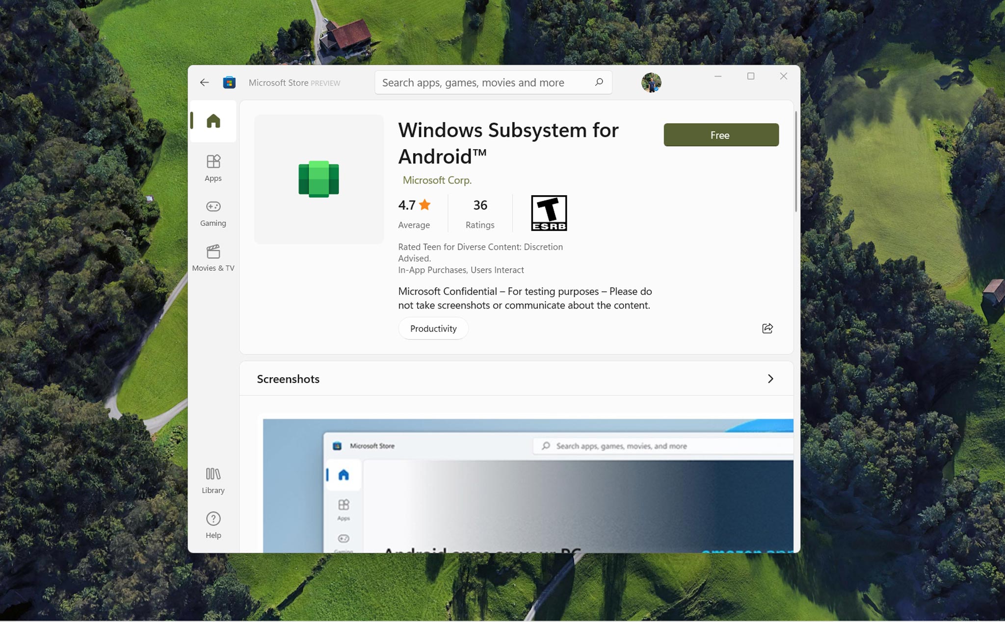The height and width of the screenshot is (622, 1005).
Task: Select the Apps section icon
Action: tap(213, 167)
